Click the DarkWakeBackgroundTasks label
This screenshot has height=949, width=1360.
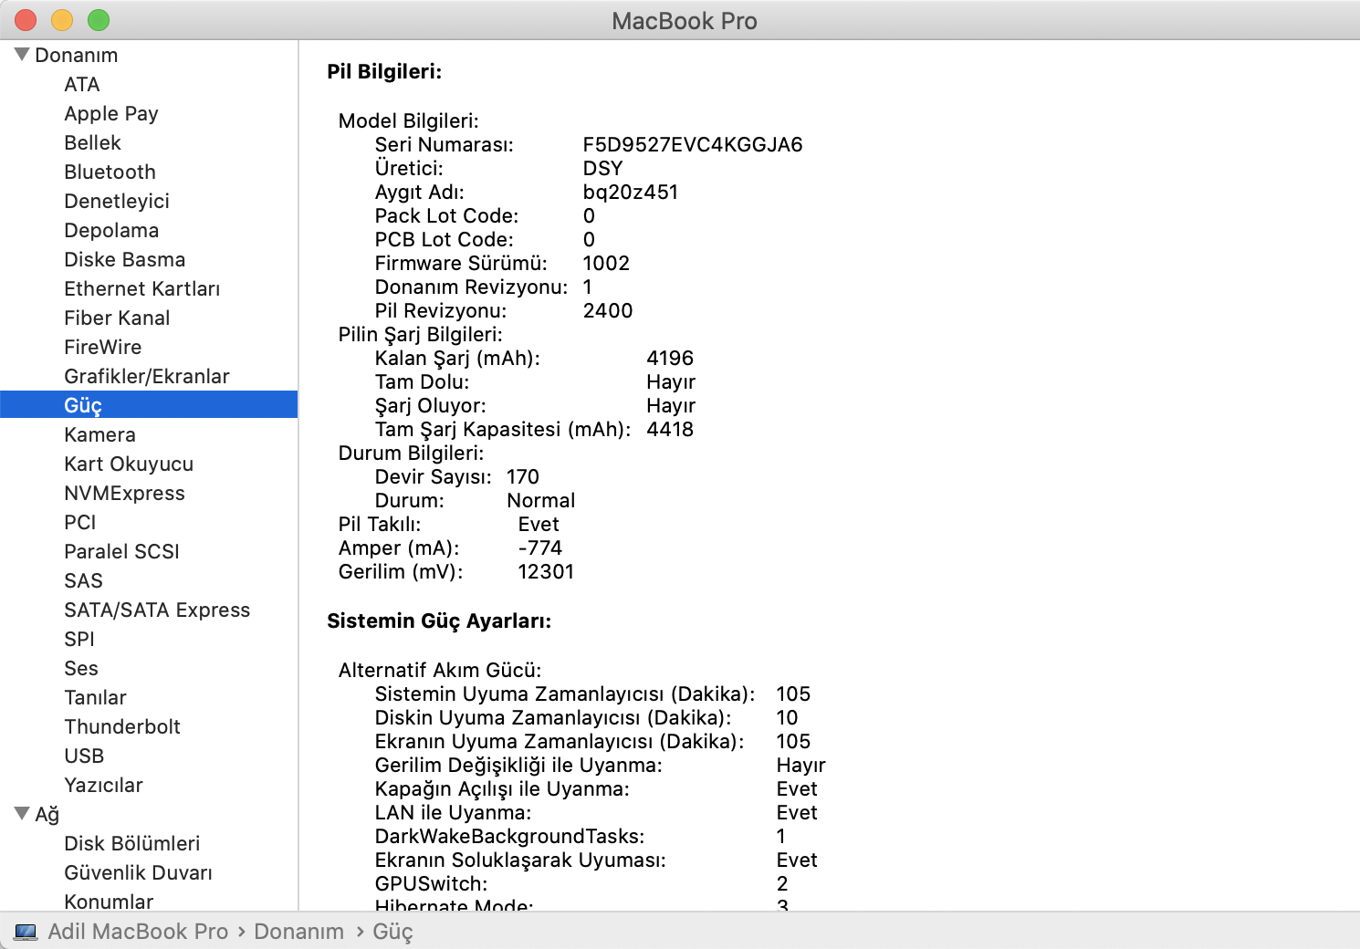[509, 837]
